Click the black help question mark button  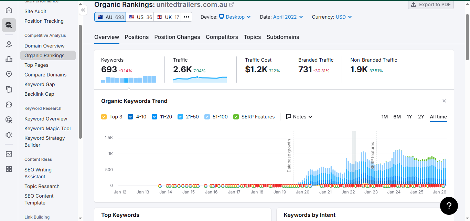[x=449, y=206]
